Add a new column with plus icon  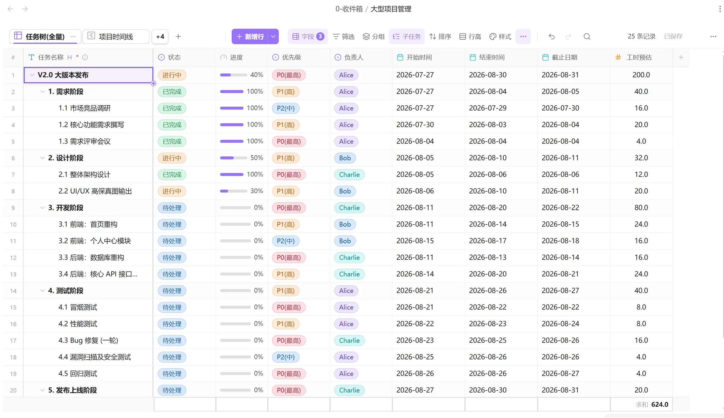[x=681, y=57]
